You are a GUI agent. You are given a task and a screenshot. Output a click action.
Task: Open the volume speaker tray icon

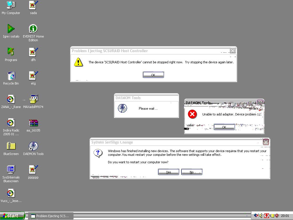point(261,216)
